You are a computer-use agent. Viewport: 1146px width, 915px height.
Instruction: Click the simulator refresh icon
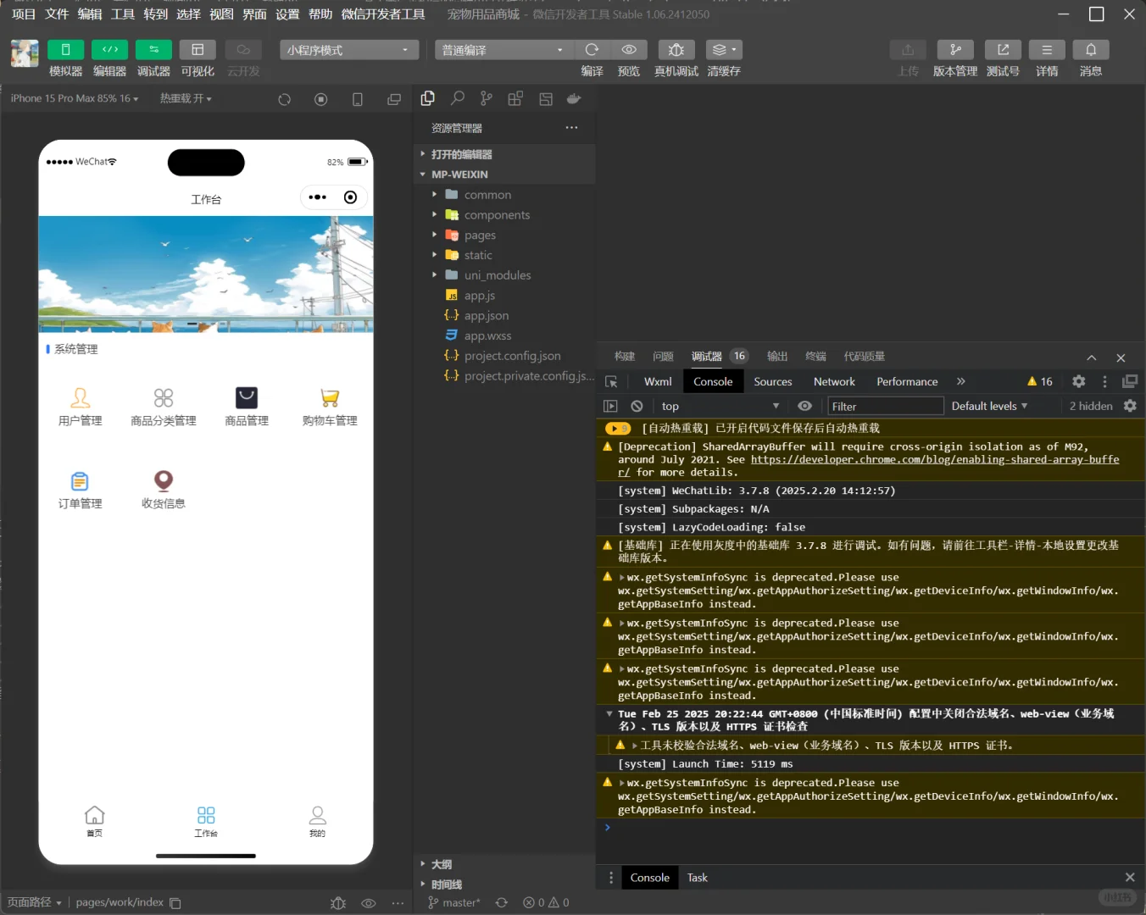tap(285, 99)
